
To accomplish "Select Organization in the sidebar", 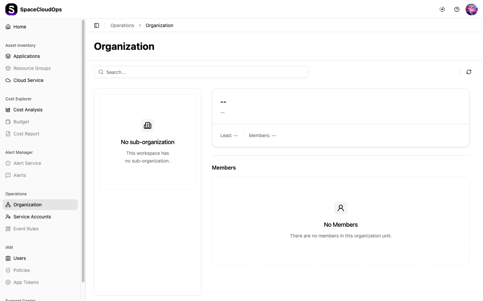I will click(x=28, y=205).
